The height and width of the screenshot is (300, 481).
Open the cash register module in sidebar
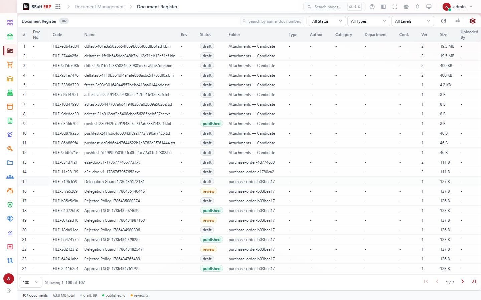(10, 93)
